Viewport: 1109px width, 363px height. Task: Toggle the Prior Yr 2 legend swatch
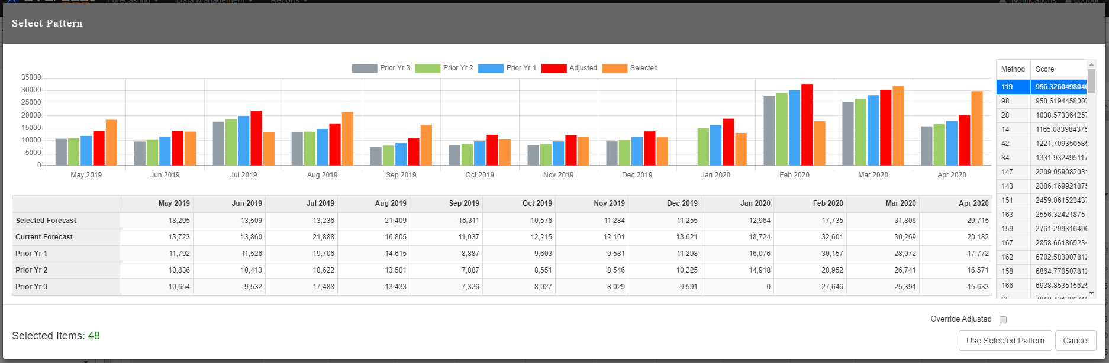click(x=427, y=69)
